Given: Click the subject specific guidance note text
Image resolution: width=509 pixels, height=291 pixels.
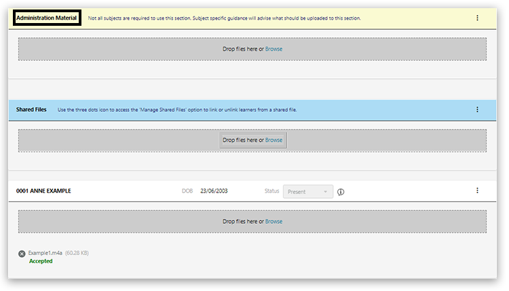Looking at the screenshot, I should [x=224, y=18].
